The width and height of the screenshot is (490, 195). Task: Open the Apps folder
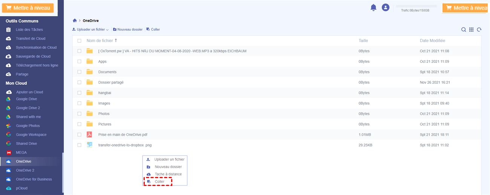pos(103,61)
